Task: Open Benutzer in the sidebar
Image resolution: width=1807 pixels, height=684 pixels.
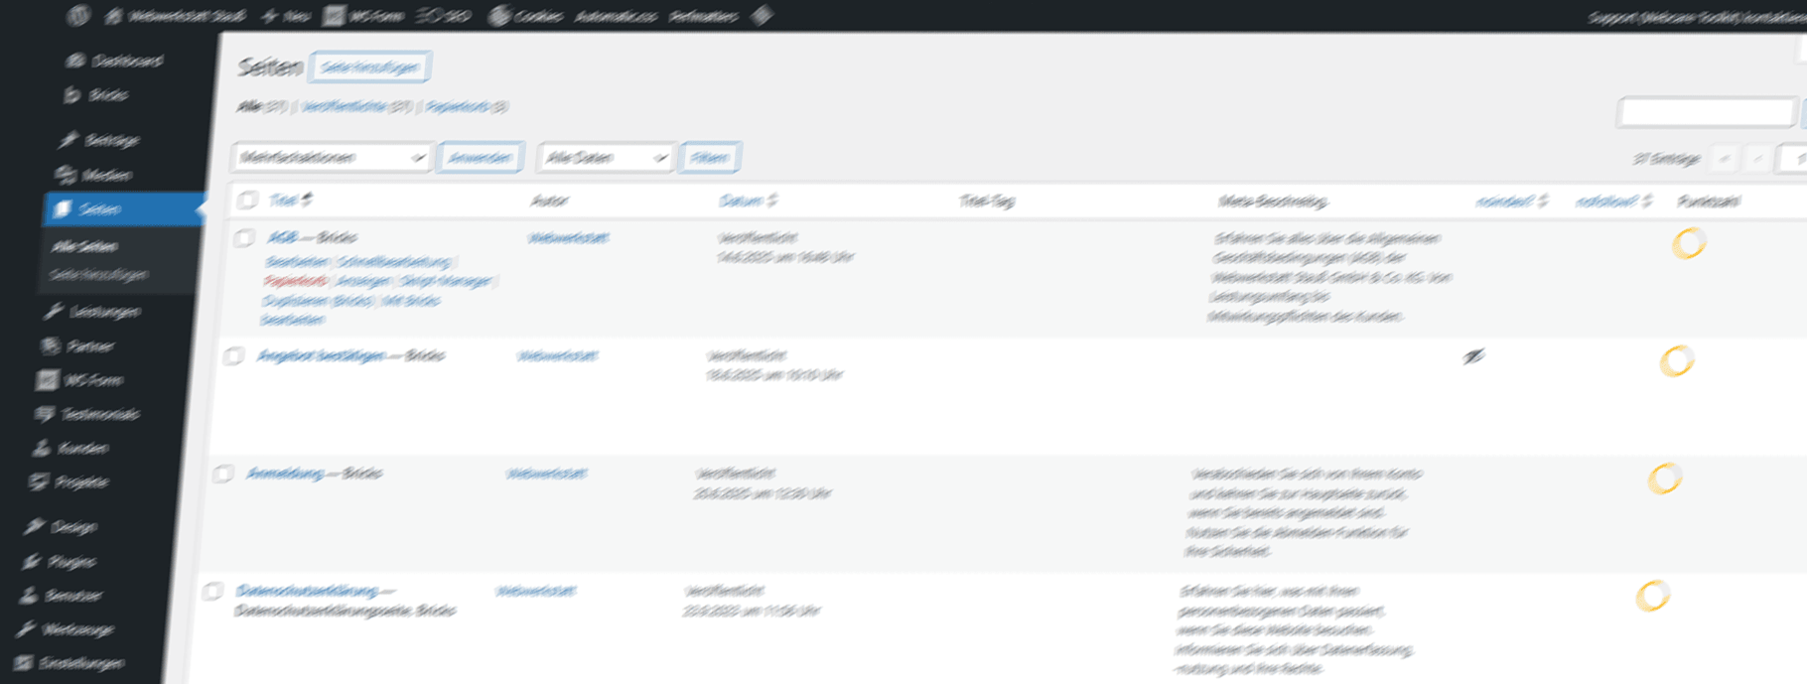Action: coord(61,596)
